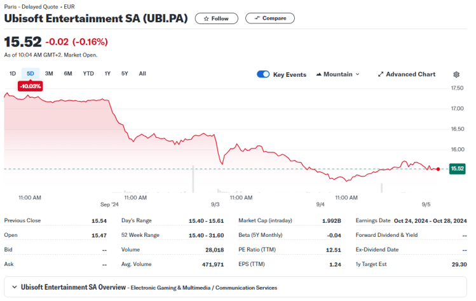476x301 pixels.
Task: Click the star icon in Follow button
Action: (x=207, y=19)
